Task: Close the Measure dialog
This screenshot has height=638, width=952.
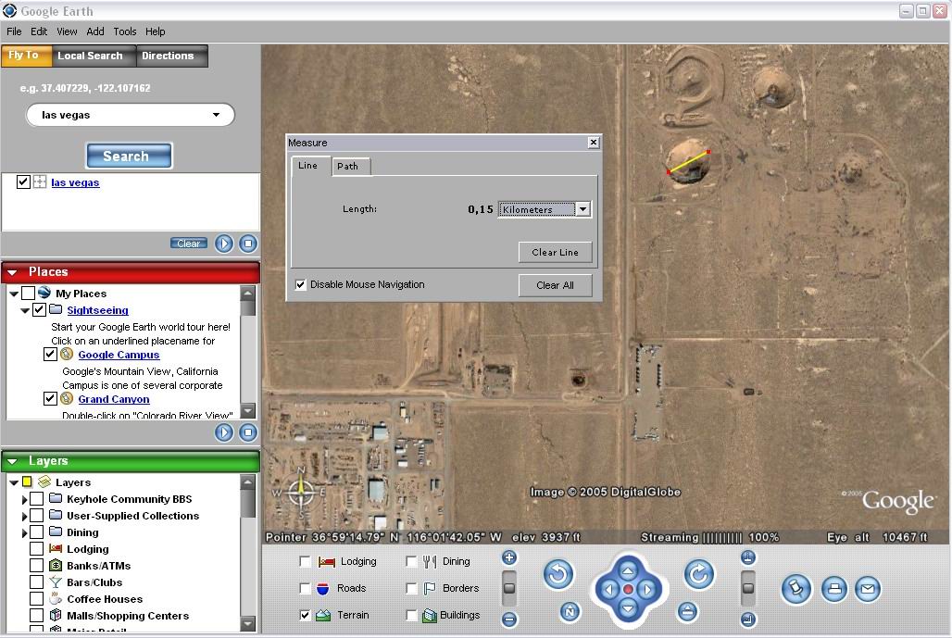Action: pyautogui.click(x=594, y=142)
